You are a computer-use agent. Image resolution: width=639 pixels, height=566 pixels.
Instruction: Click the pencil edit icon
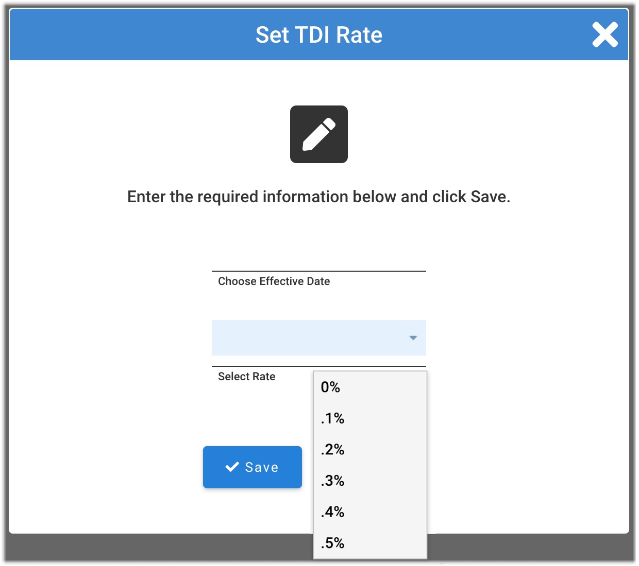click(318, 134)
